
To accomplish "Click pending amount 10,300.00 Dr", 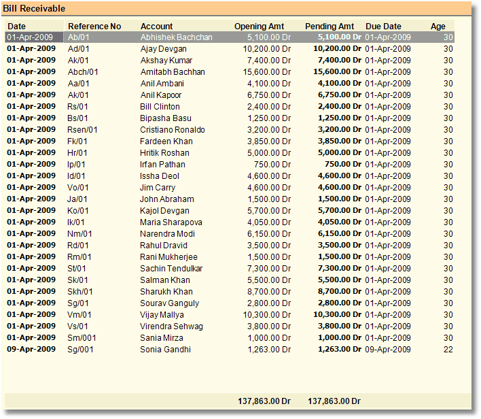I will tap(337, 314).
